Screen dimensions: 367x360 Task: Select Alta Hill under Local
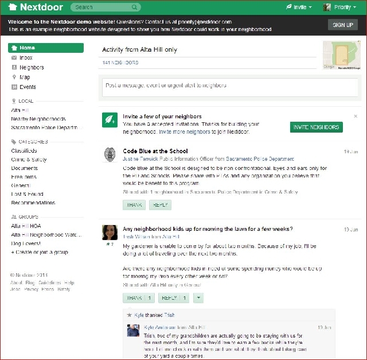20,110
